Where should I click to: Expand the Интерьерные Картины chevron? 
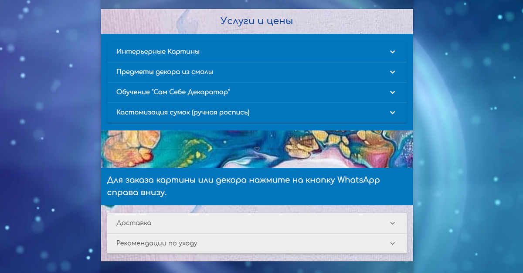click(x=392, y=52)
